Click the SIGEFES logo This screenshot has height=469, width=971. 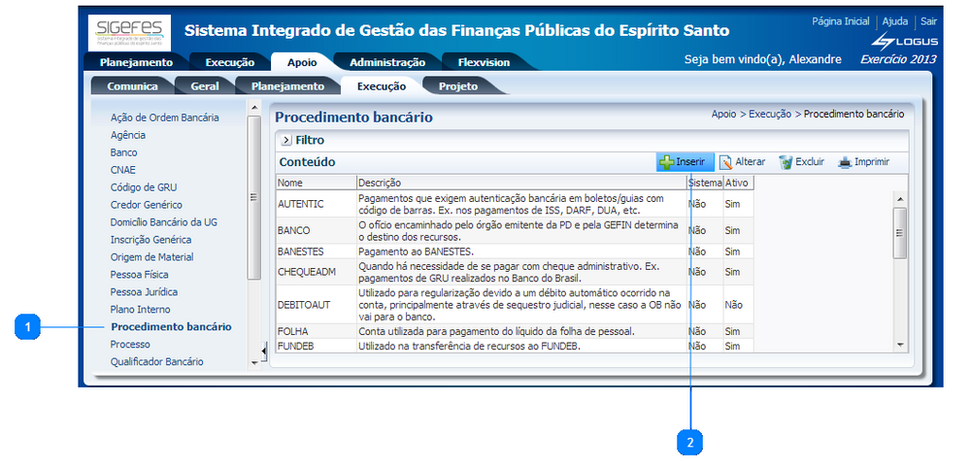click(129, 33)
